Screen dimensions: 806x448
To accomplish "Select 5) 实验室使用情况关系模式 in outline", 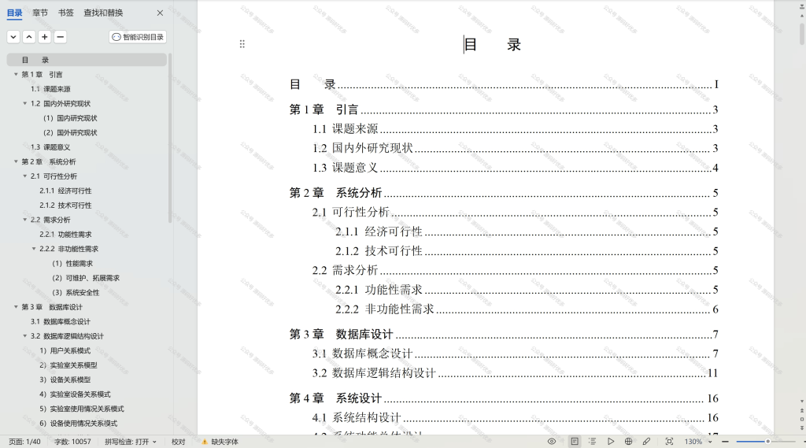I will (82, 409).
